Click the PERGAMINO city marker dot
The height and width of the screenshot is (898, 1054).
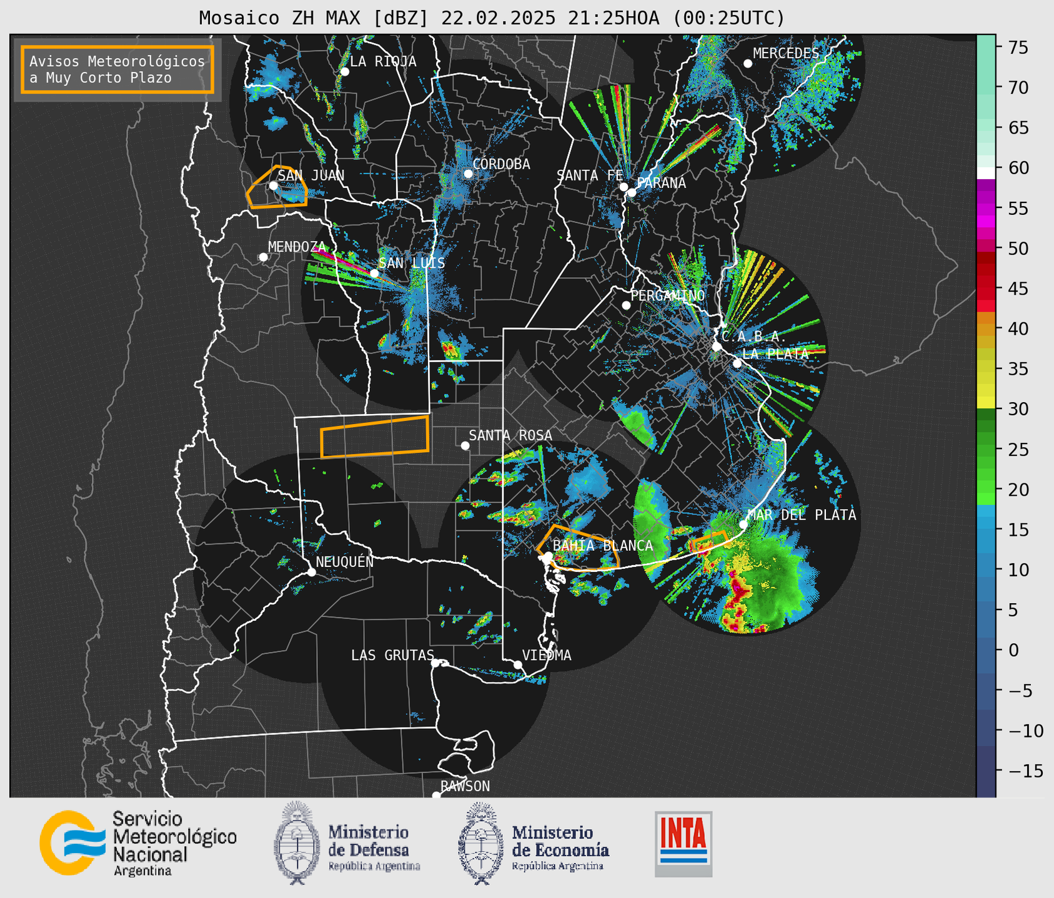tap(626, 305)
